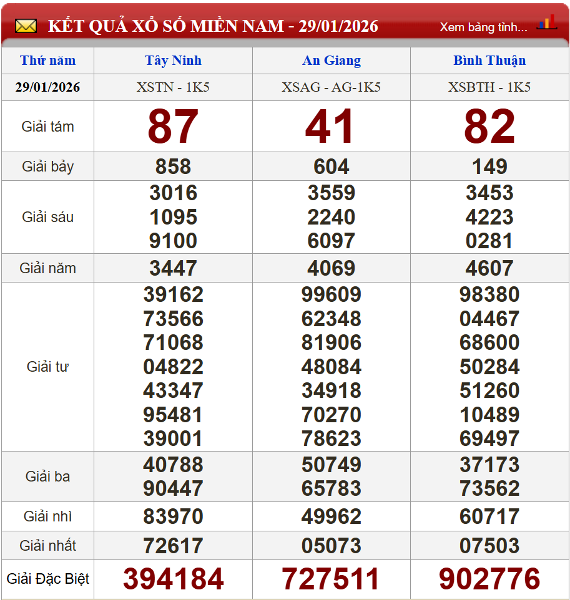Viewport: 570px width, 600px height.
Task: Open the Bình Thuận province link
Action: pos(489,60)
